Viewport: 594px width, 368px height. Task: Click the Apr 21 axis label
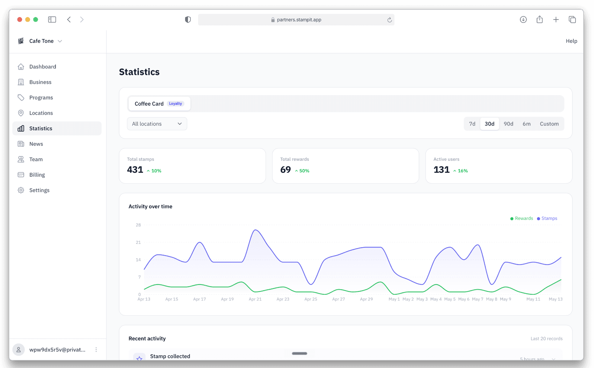(255, 299)
